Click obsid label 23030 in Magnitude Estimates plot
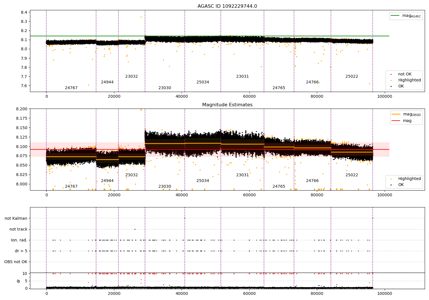This screenshot has width=429, height=300. click(165, 187)
